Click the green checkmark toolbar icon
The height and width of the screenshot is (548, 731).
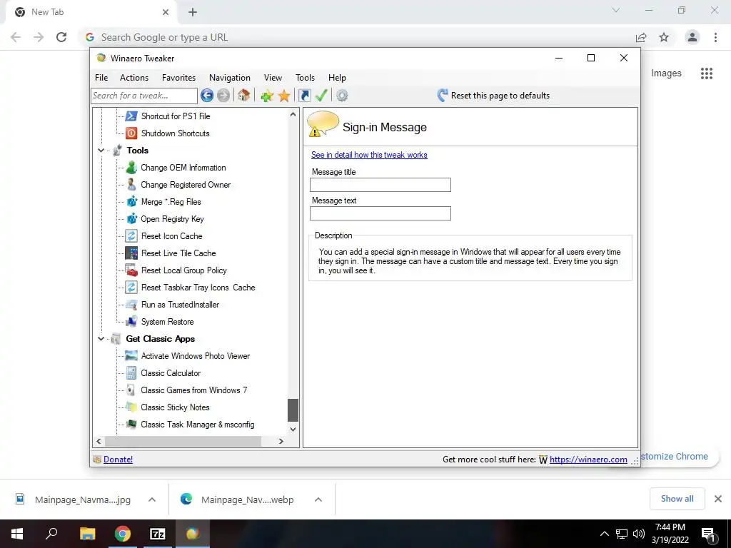click(321, 96)
